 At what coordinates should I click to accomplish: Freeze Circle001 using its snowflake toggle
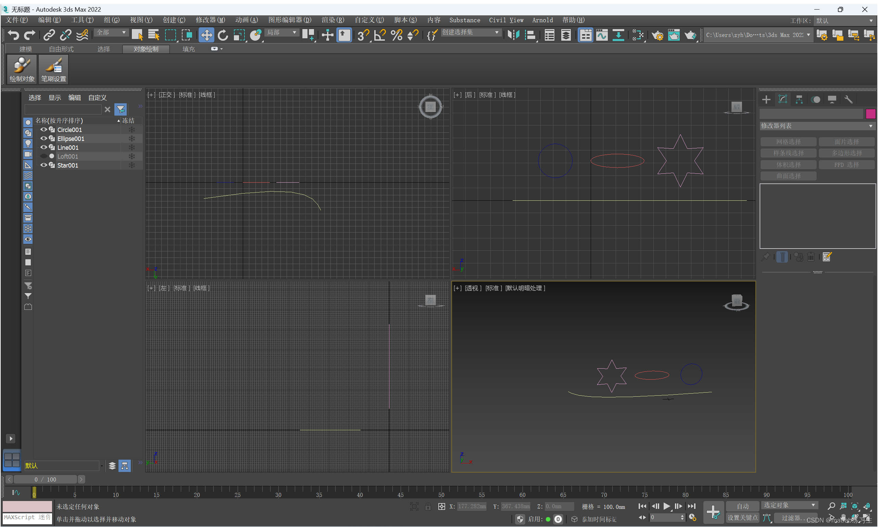point(132,130)
